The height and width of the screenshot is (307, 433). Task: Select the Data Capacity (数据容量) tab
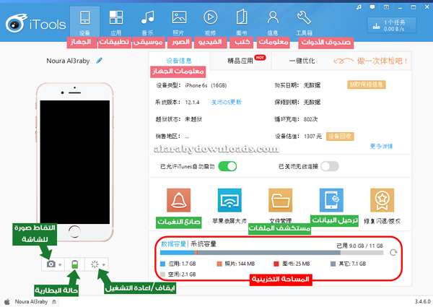click(173, 243)
